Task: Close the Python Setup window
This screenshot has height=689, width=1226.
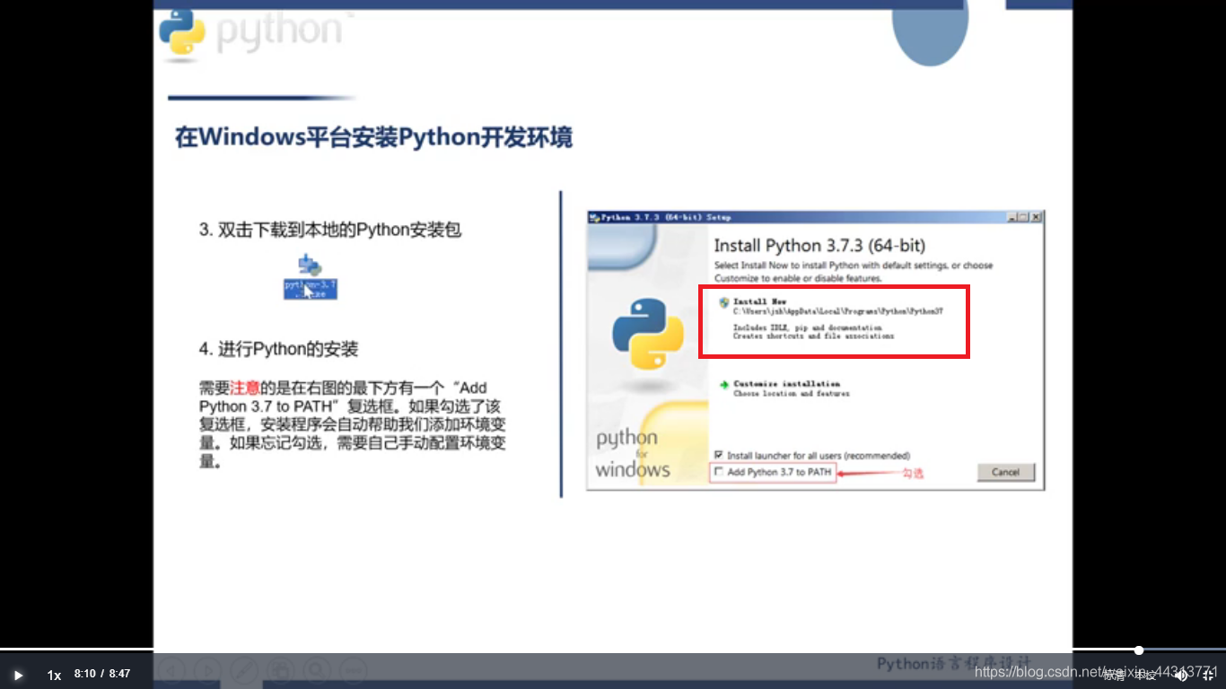Action: coord(1036,217)
